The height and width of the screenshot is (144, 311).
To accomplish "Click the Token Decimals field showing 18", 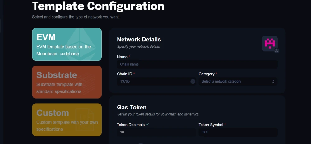I will point(156,132).
